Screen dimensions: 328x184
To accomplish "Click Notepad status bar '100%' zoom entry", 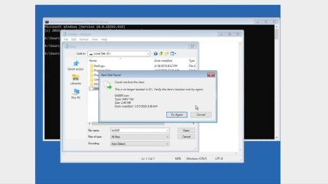I will pyautogui.click(x=178, y=158).
